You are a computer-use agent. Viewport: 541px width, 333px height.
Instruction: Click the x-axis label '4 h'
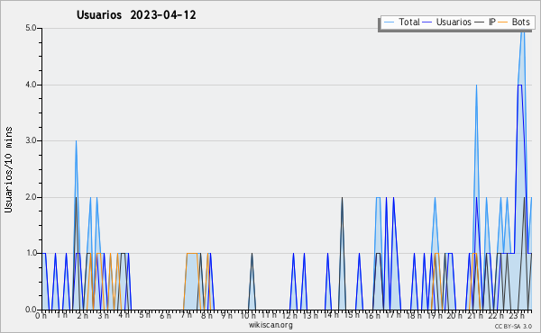124,315
